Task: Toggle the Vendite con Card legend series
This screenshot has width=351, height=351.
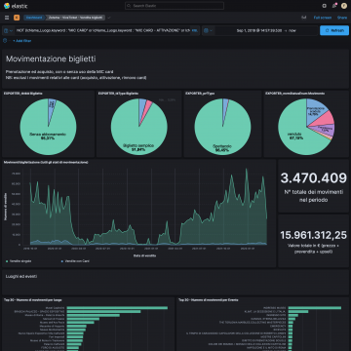Action: coord(75,261)
